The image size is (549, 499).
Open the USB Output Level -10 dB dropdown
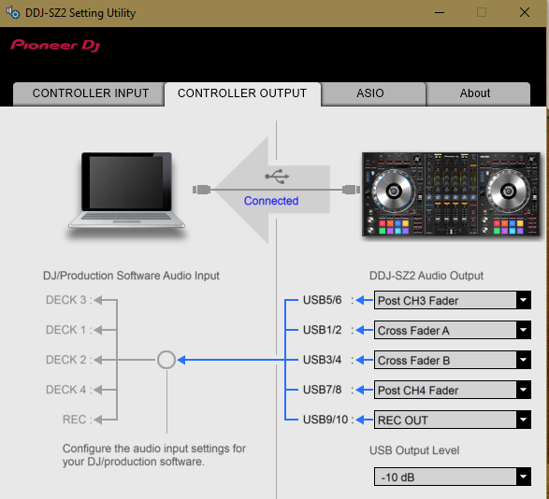tap(453, 477)
